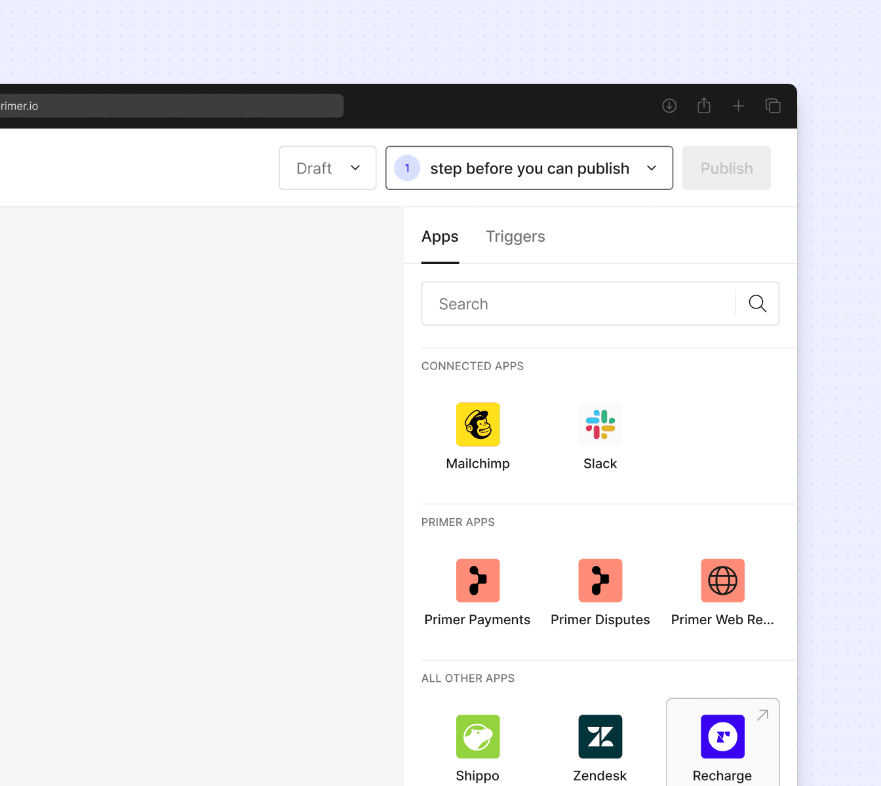The image size is (881, 786).
Task: Choose the Primer Payments app icon
Action: (x=478, y=580)
